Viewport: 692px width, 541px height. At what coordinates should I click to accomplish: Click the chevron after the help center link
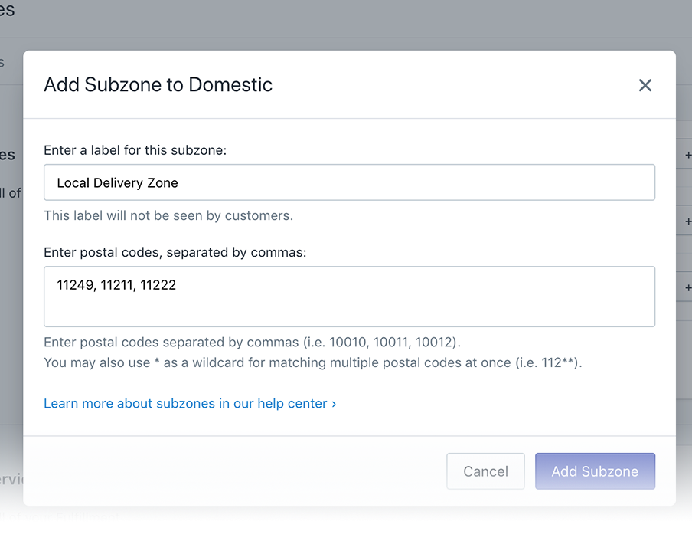point(334,403)
